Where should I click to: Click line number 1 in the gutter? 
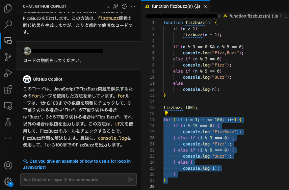click(153, 23)
